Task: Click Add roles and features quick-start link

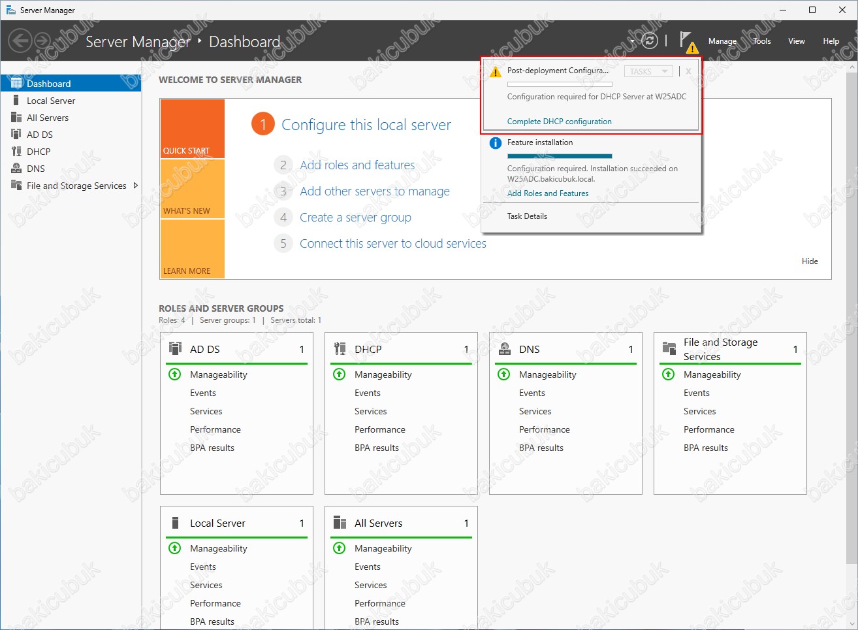Action: click(x=357, y=165)
